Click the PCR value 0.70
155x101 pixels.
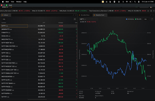coord(113,93)
